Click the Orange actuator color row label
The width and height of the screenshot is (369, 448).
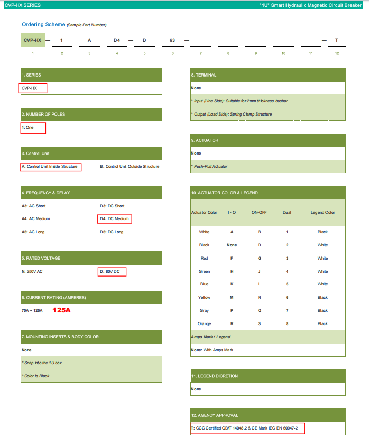click(x=204, y=323)
